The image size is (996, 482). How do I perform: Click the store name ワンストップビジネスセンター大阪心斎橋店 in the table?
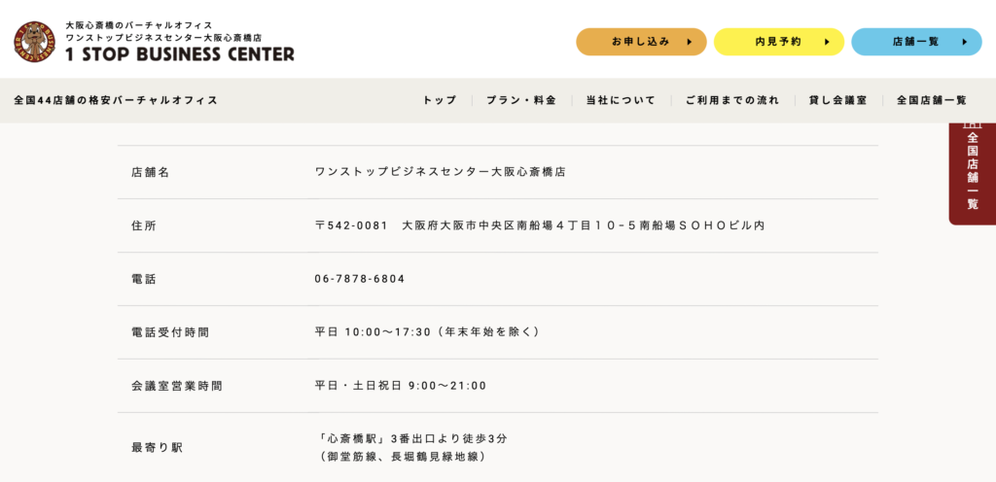pyautogui.click(x=441, y=172)
